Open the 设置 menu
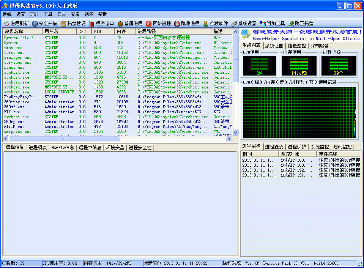This screenshot has height=268, width=364. 20,14
